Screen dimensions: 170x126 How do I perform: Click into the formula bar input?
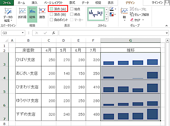tap(112, 33)
